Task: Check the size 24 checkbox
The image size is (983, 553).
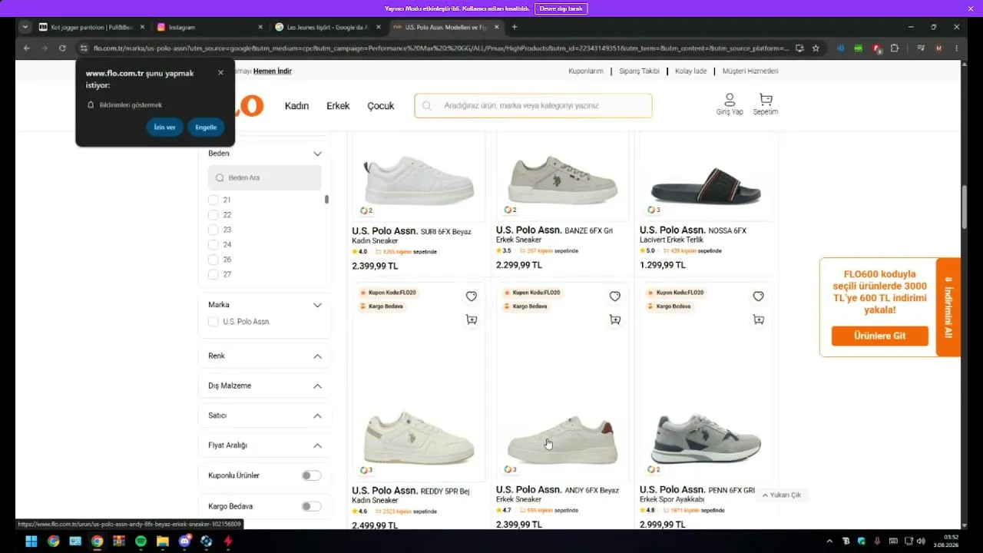Action: [213, 244]
